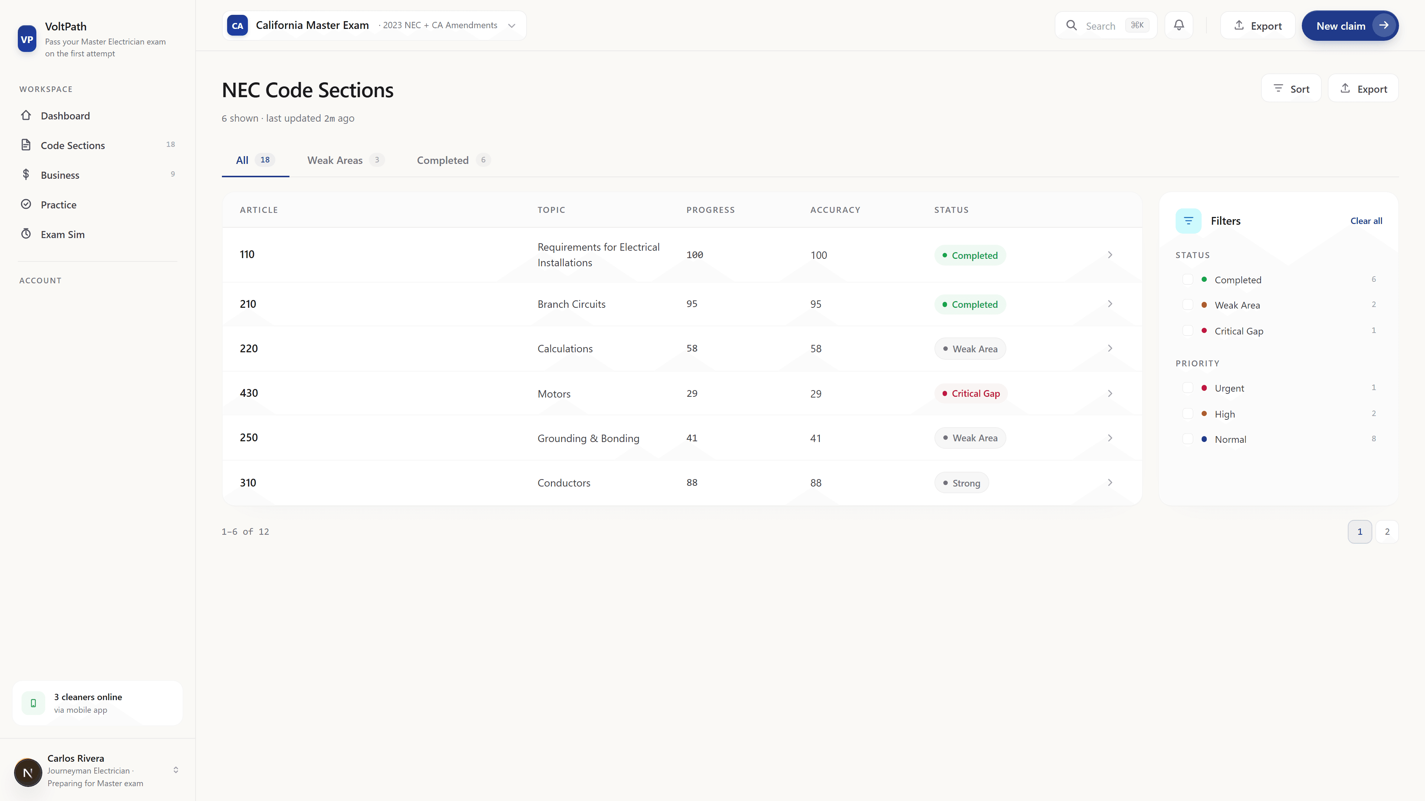
Task: Click the Sort lines icon
Action: pyautogui.click(x=1278, y=89)
